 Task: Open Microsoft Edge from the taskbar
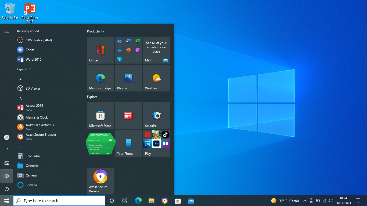(x=138, y=201)
